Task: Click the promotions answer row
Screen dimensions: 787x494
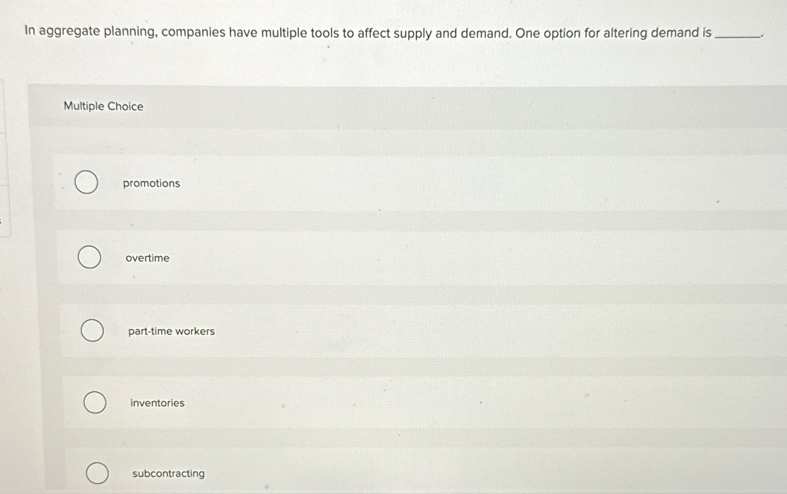Action: pyautogui.click(x=388, y=183)
